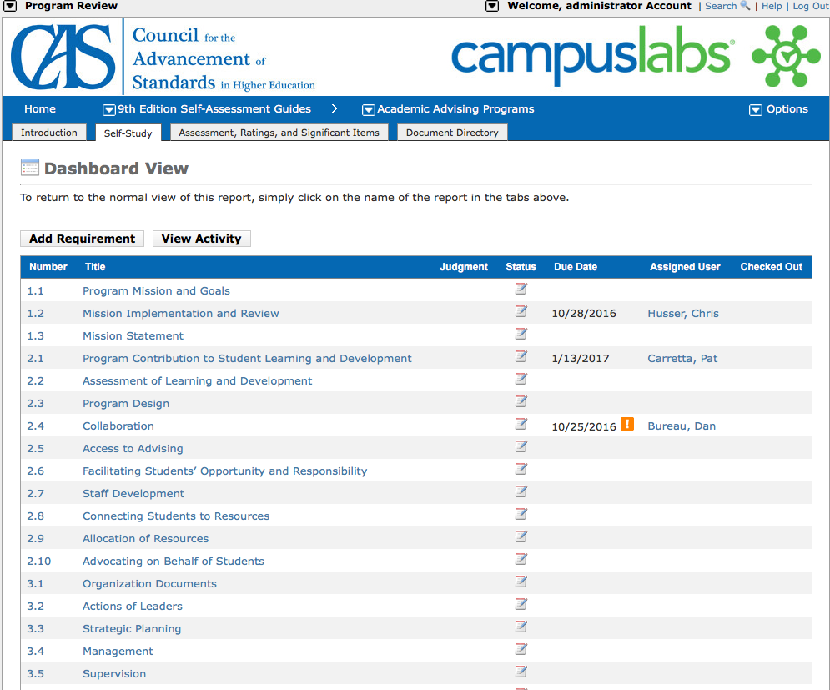Expand the Program Review dropdown arrow

tap(11, 6)
